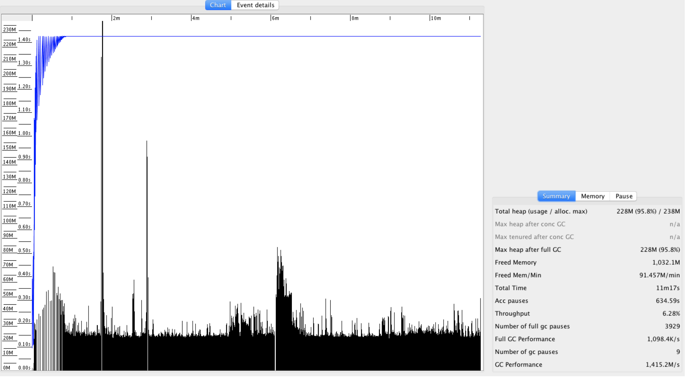Select the '6.28%' throughput value
The width and height of the screenshot is (688, 377).
pyautogui.click(x=671, y=314)
